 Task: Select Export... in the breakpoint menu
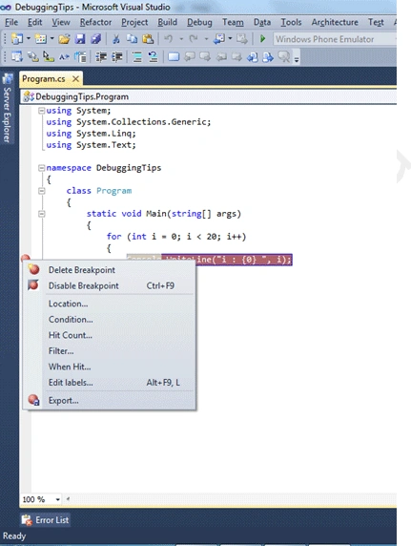tap(110, 401)
